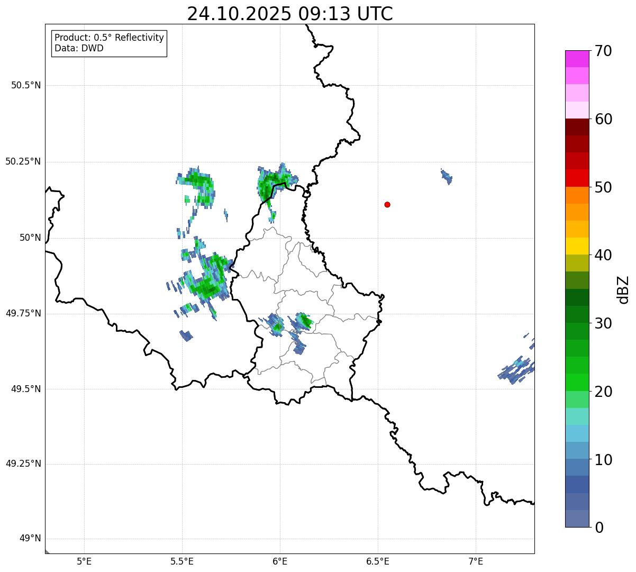Click the 49.75°N latitude label

(23, 313)
